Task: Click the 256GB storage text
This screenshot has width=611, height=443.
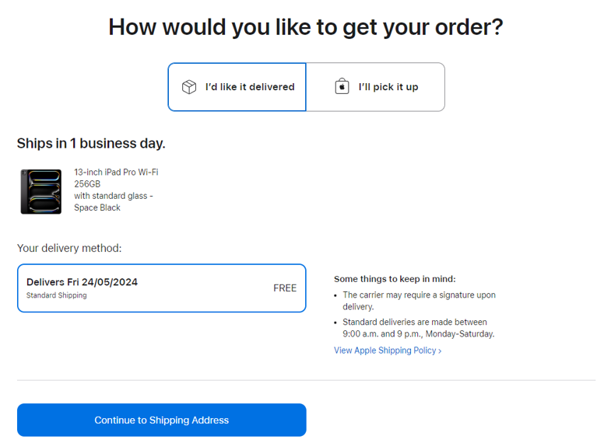Action: click(87, 184)
